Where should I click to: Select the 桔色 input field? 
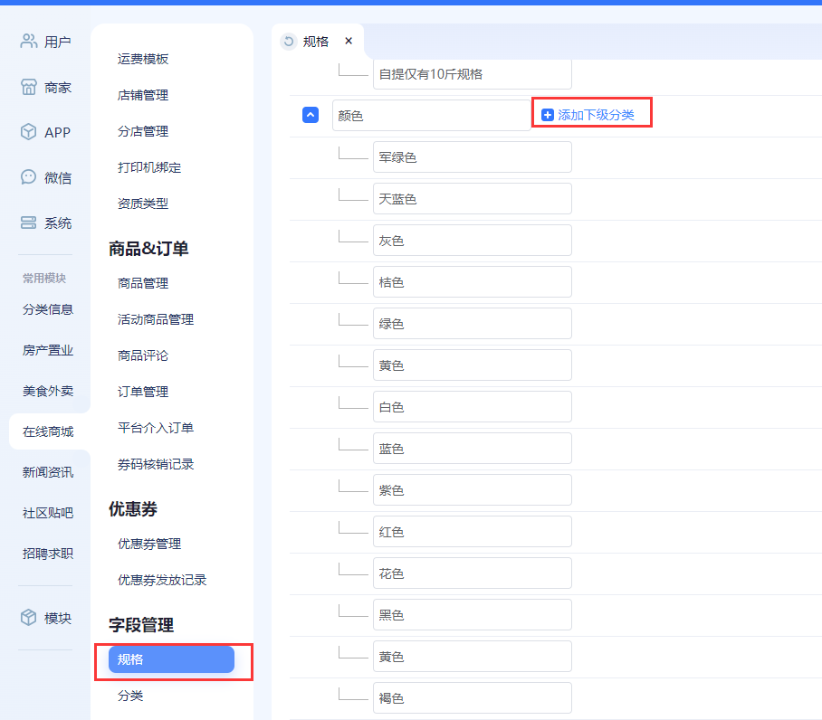tap(473, 282)
